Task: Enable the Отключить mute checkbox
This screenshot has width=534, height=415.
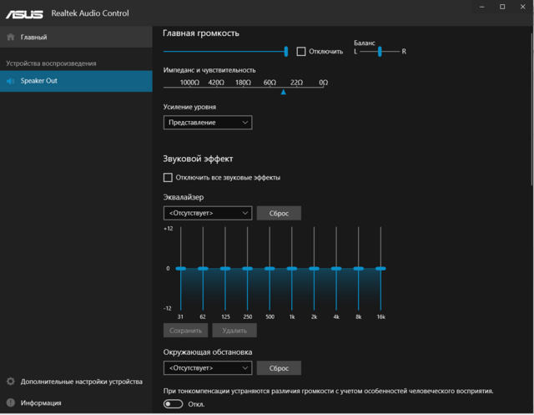Action: pos(302,51)
